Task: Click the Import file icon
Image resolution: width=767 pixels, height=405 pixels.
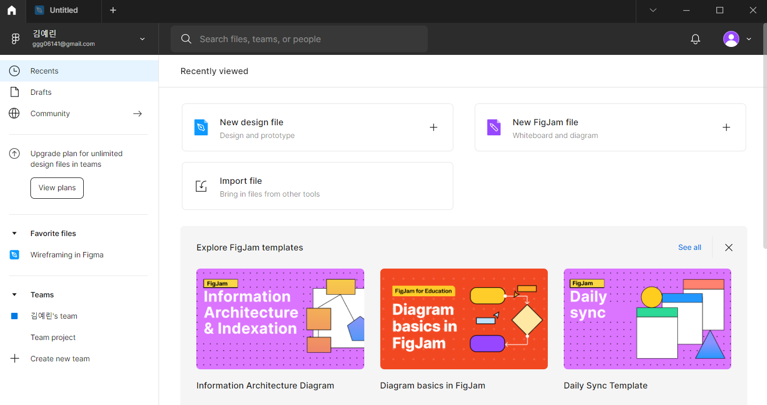Action: [x=201, y=186]
